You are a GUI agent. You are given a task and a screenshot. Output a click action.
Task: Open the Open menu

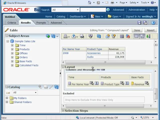pos(114,16)
